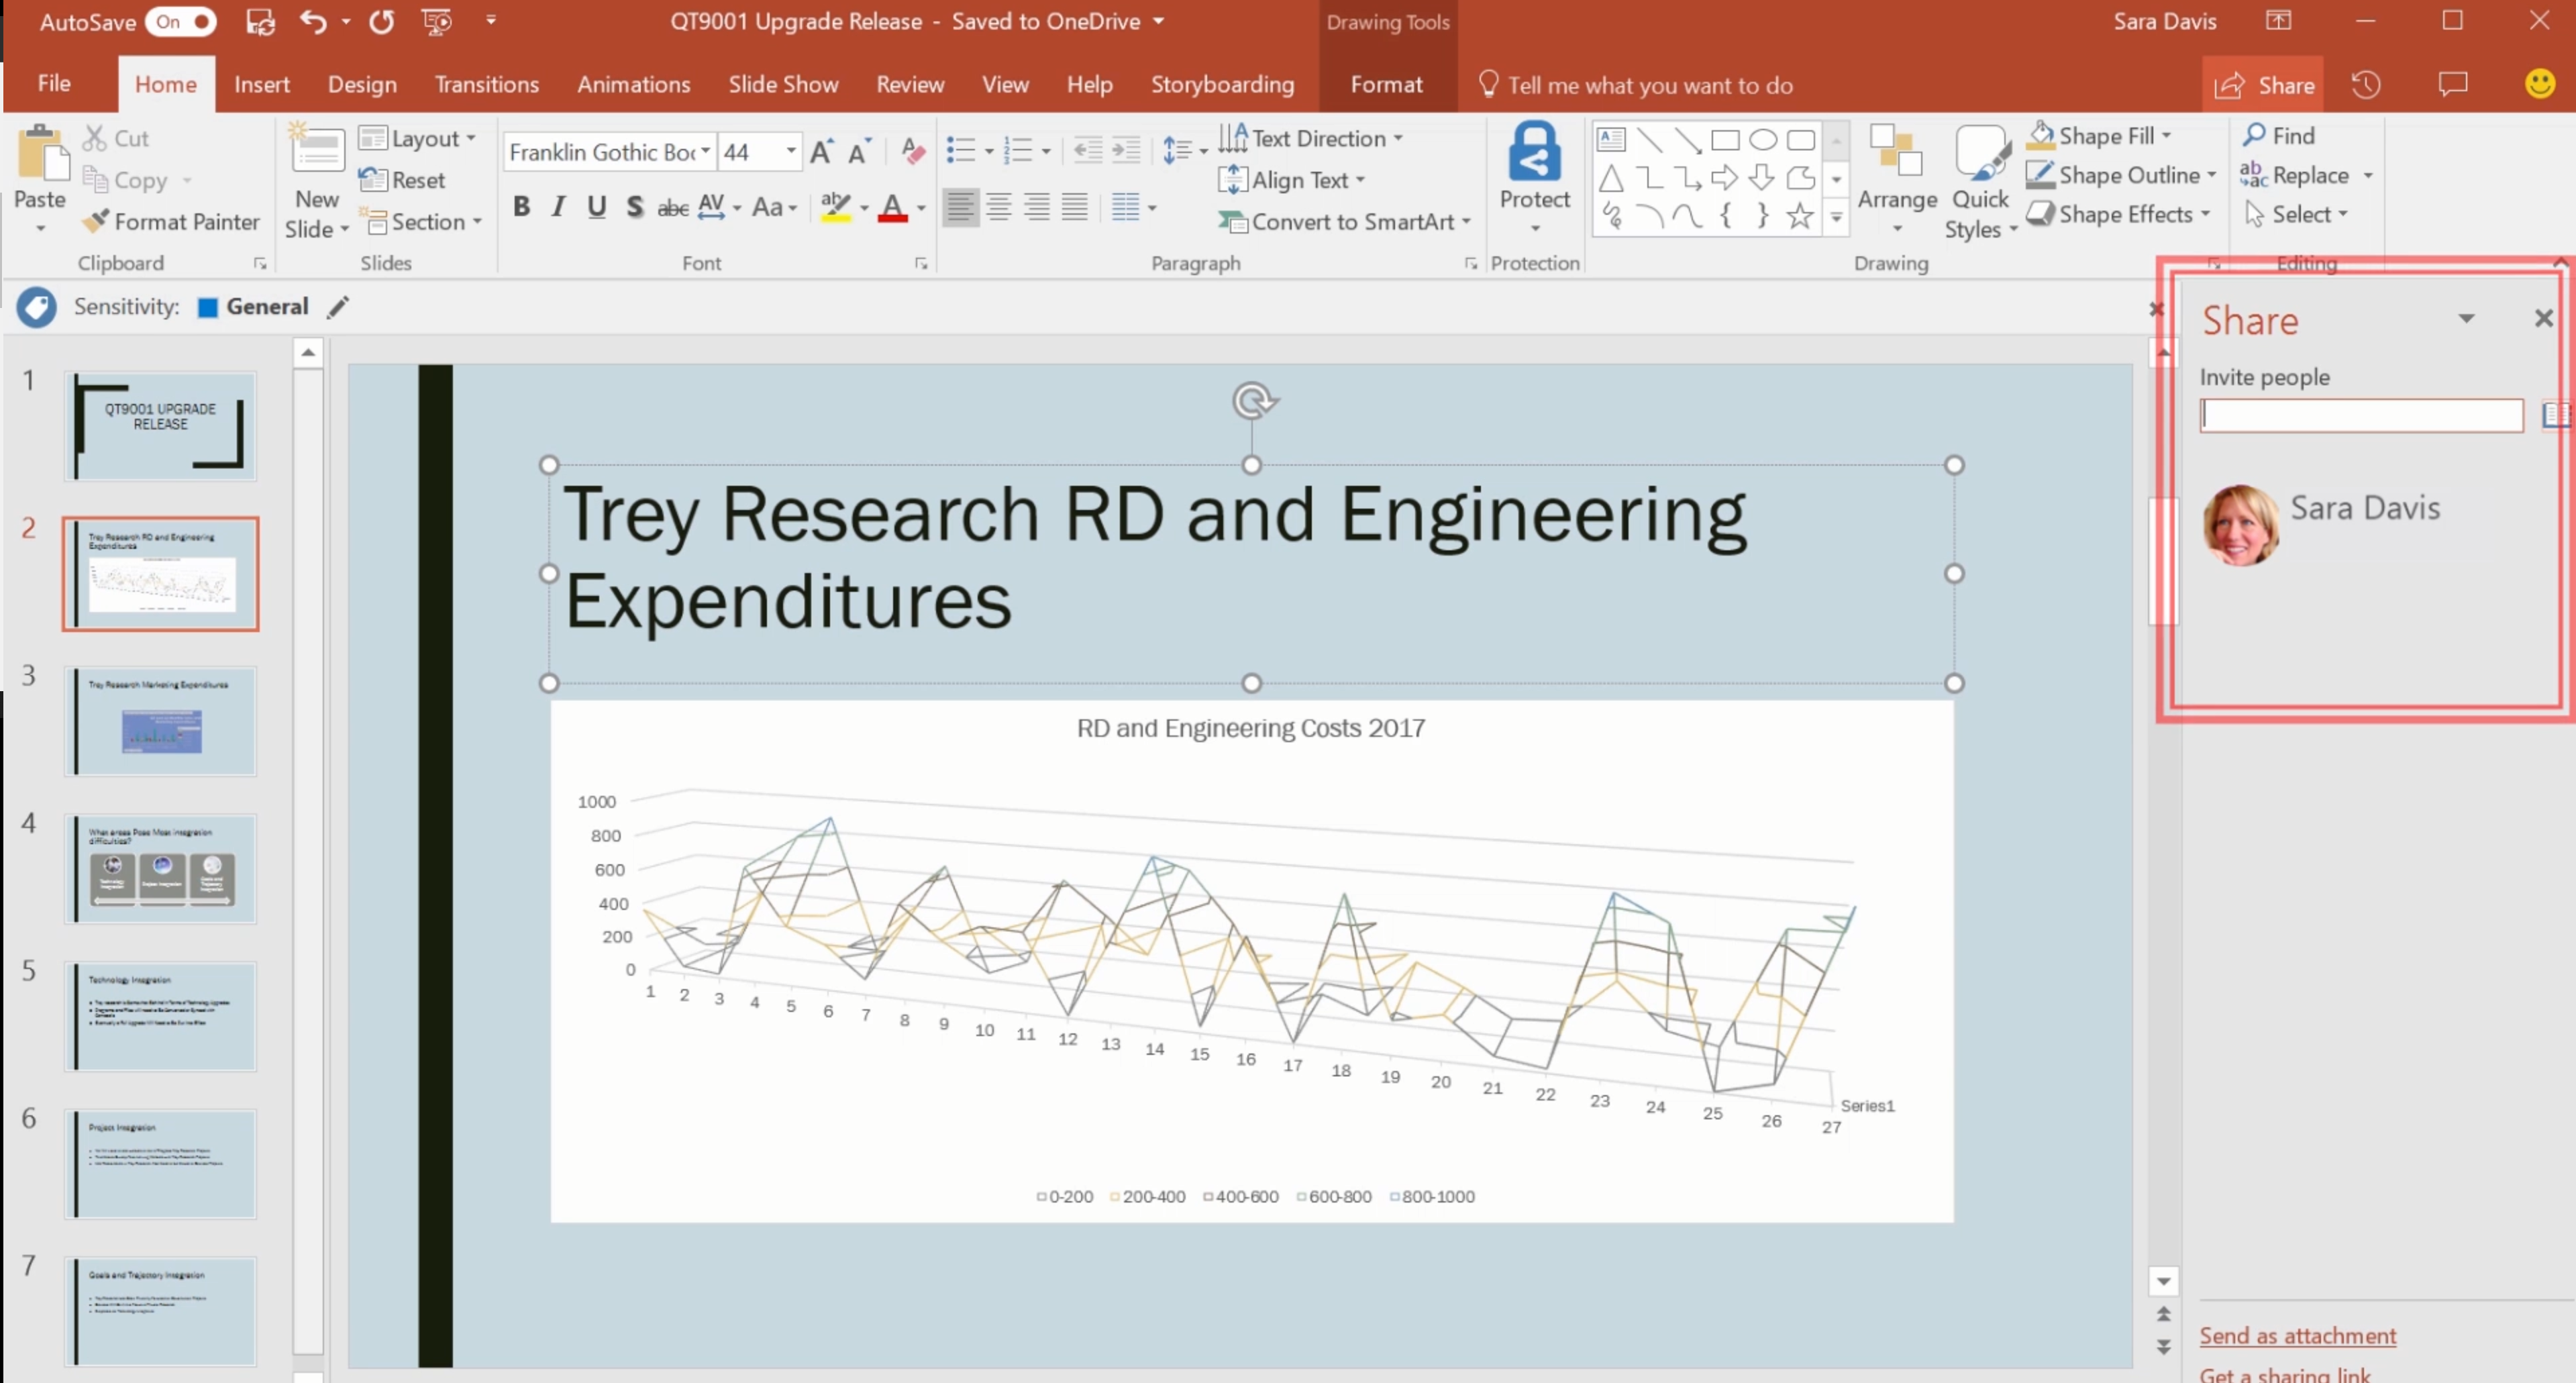Click the Repeat icon in the title bar
Screen dimensions: 2576x1383
pos(381,21)
